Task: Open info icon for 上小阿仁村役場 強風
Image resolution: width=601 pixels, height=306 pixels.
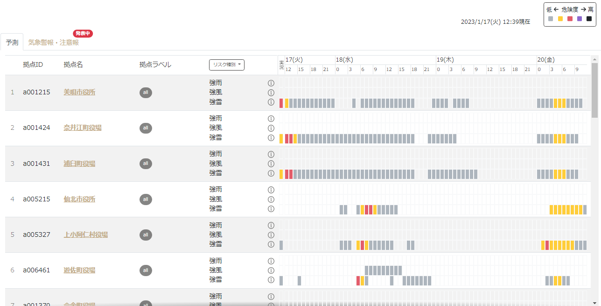Action: coord(271,235)
